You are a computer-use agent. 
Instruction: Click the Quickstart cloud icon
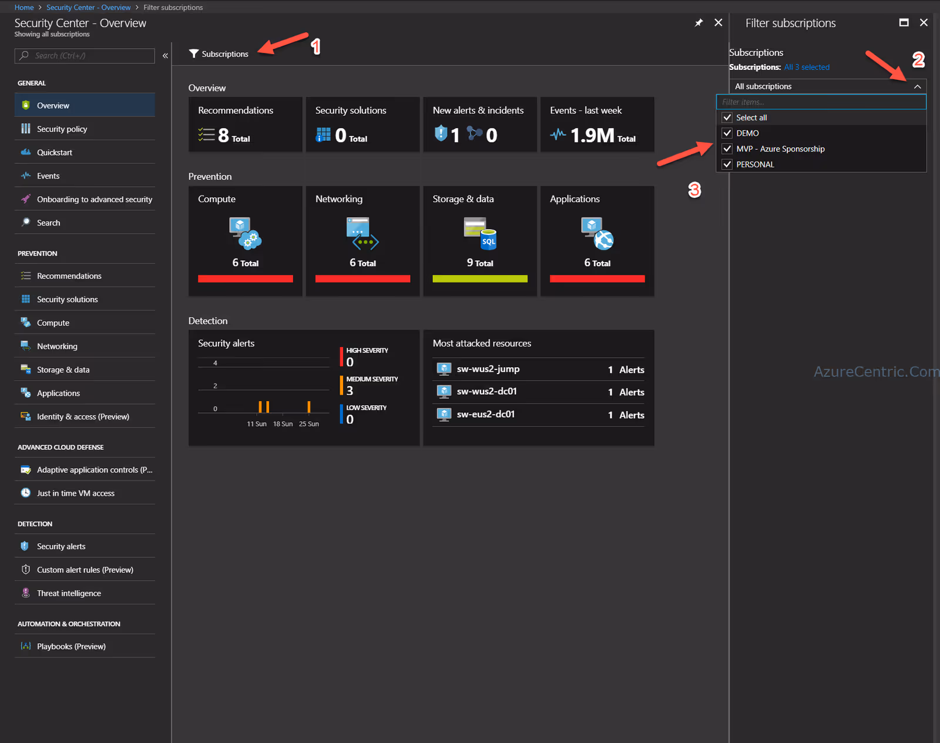26,152
